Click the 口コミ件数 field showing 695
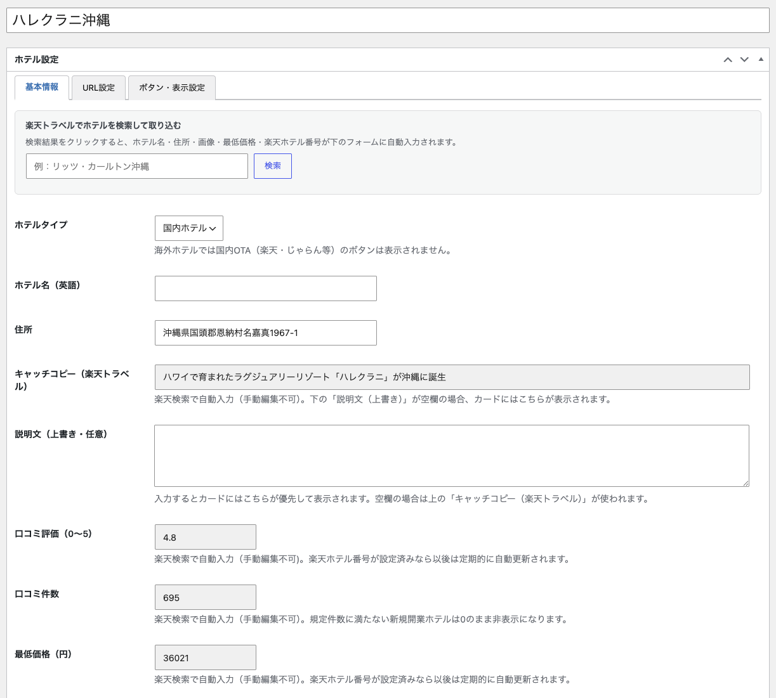This screenshot has width=776, height=698. pyautogui.click(x=206, y=597)
